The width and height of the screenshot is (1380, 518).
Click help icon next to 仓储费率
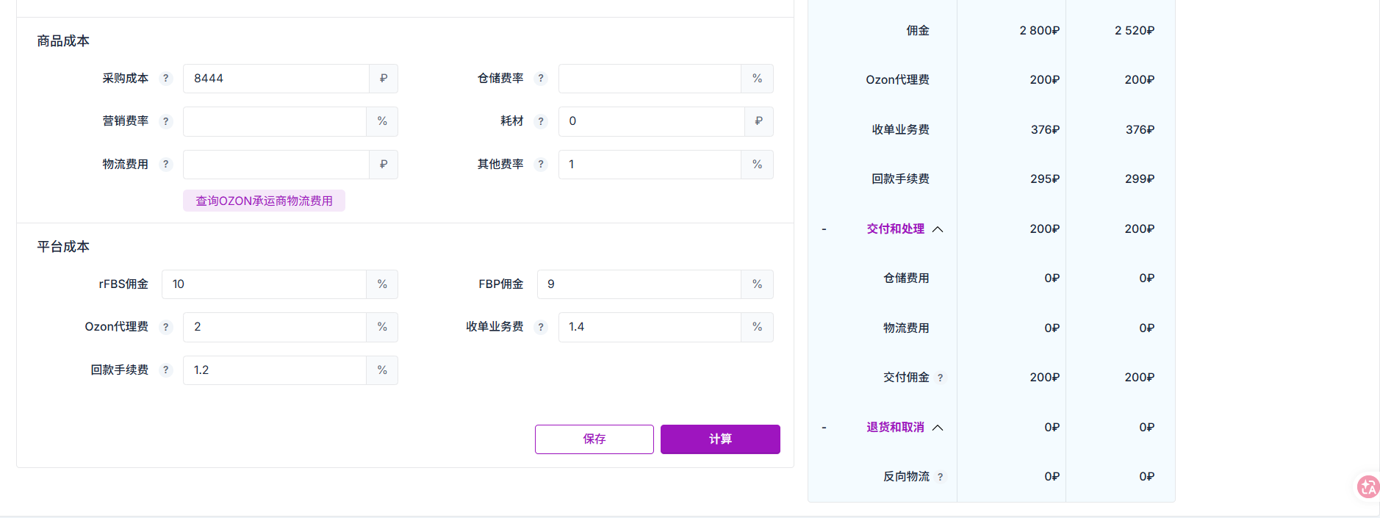(x=541, y=79)
